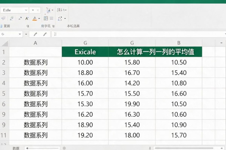Click the cell with 18.80
This screenshot has width=226, height=150.
(85, 73)
